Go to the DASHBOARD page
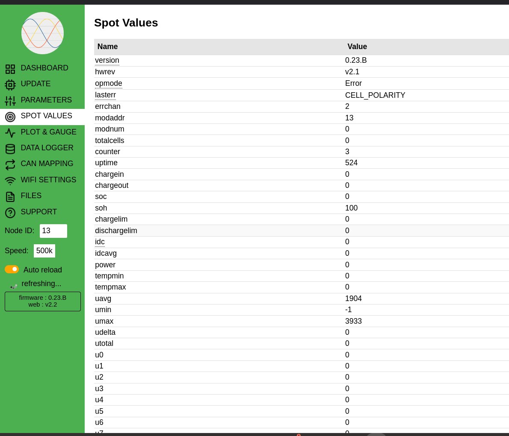This screenshot has width=509, height=436. click(44, 68)
